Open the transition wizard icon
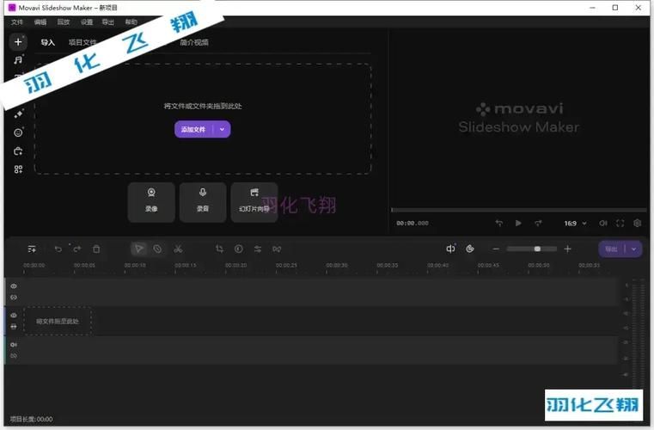The image size is (654, 430). 277,249
